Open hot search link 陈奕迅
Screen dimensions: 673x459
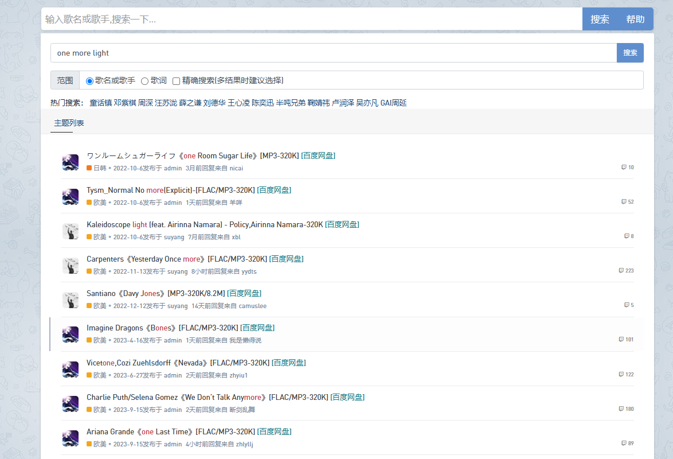(x=263, y=103)
